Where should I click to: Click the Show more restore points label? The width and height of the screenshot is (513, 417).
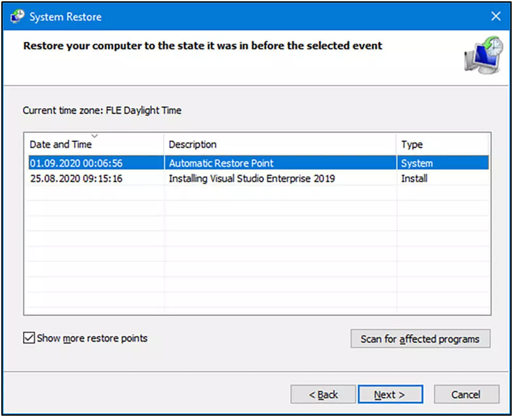tap(92, 338)
